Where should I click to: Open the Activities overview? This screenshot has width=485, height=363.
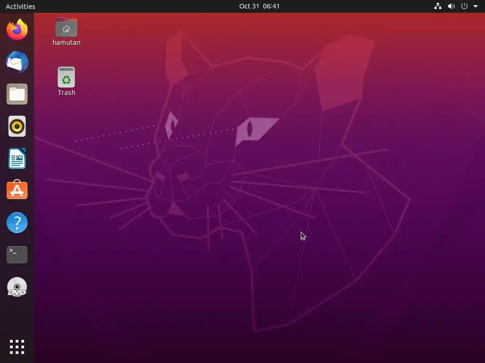(20, 6)
